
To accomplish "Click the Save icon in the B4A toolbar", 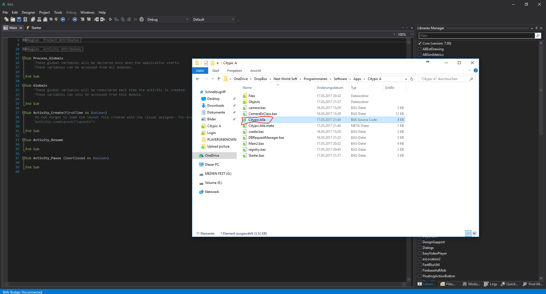I will click(x=19, y=19).
